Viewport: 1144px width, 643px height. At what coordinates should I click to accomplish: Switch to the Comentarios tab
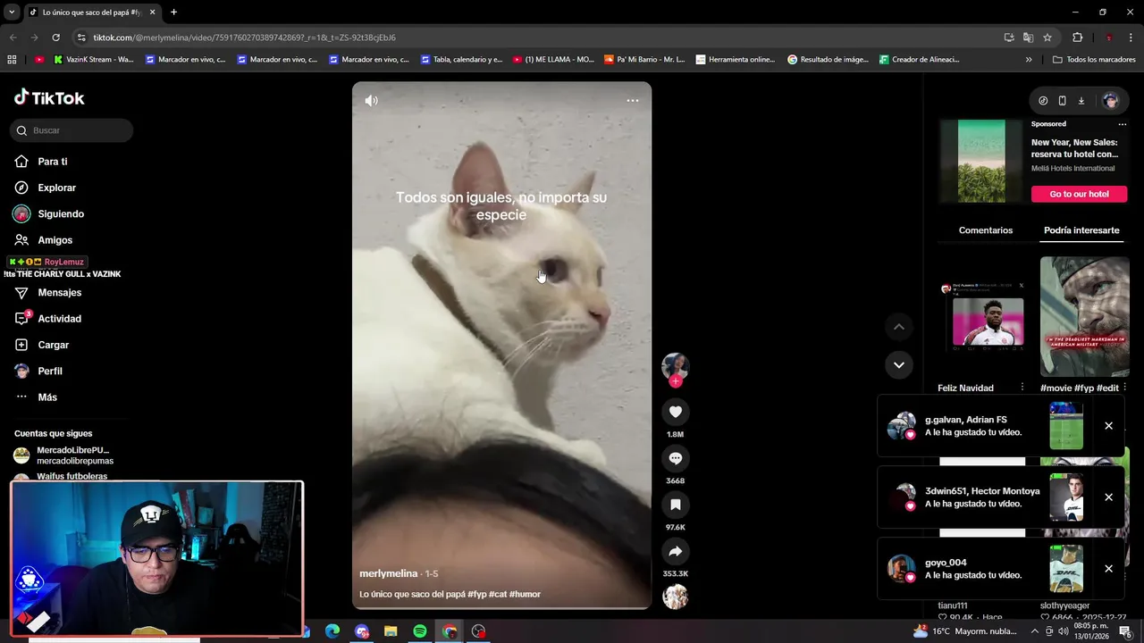coord(986,230)
